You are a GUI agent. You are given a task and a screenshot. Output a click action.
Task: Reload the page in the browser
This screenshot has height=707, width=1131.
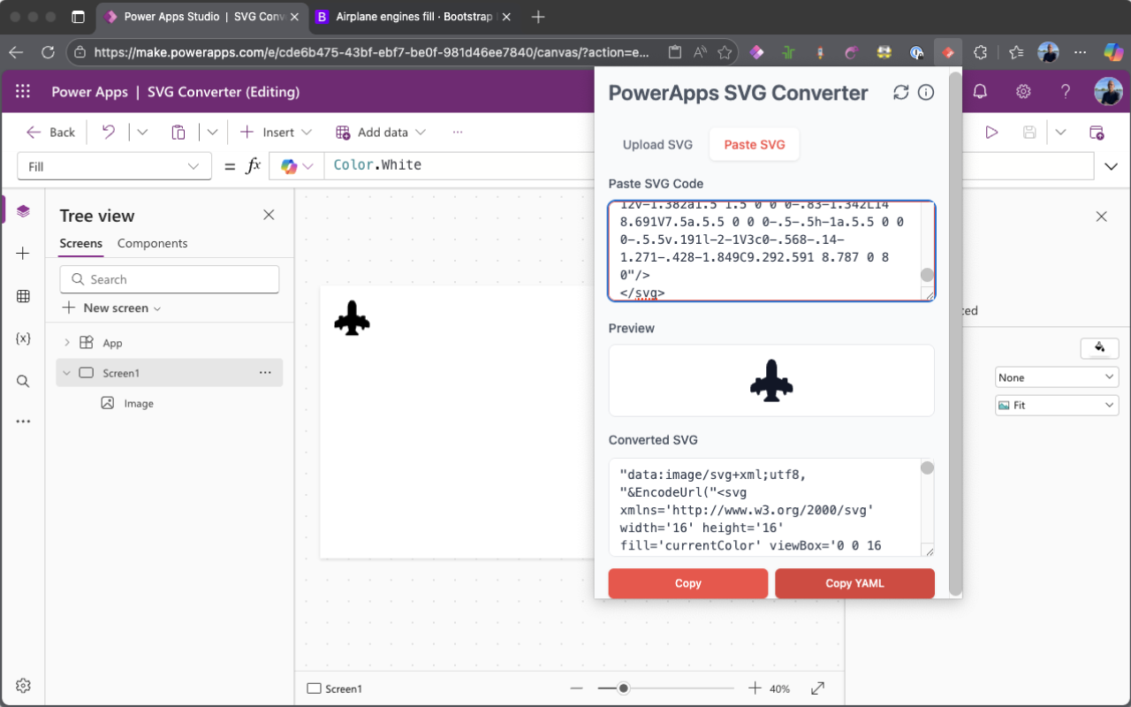(49, 52)
